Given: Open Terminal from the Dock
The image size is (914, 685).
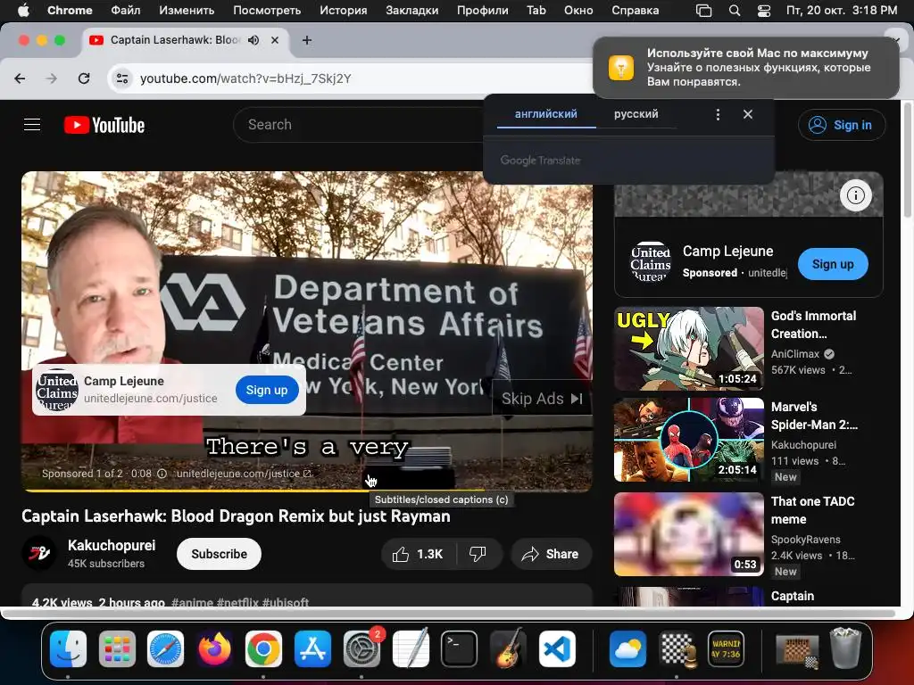Looking at the screenshot, I should (460, 648).
